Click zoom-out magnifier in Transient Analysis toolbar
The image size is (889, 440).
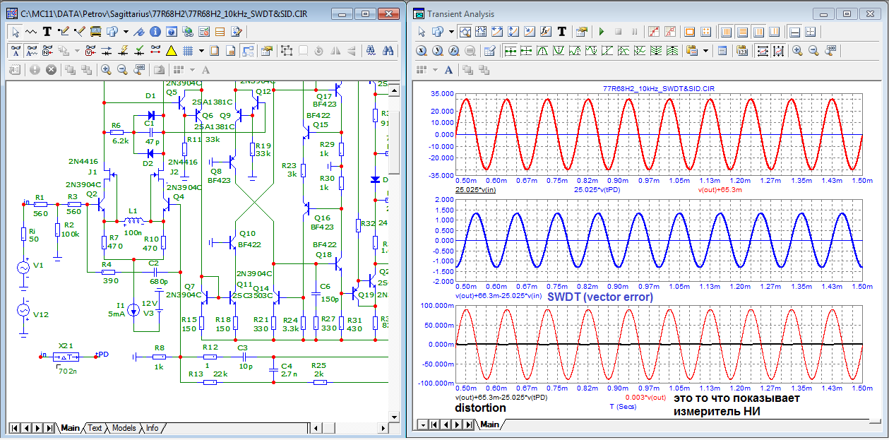click(813, 51)
